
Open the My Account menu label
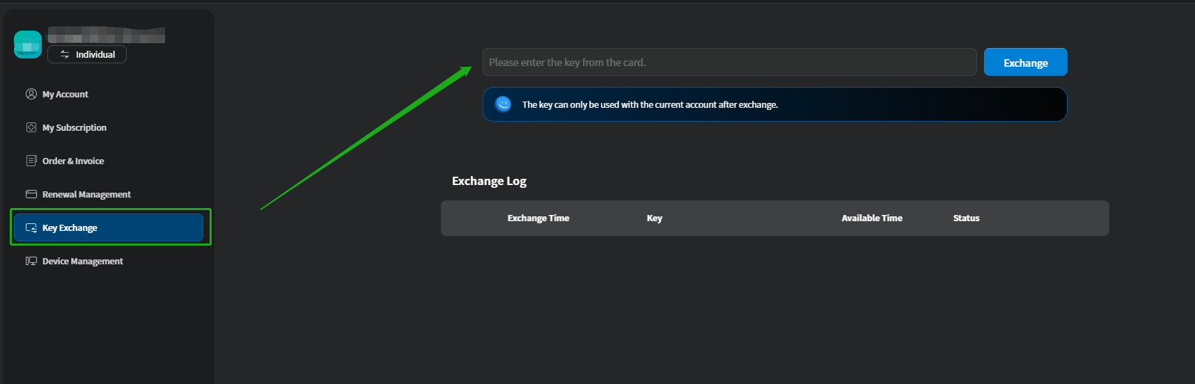(x=65, y=95)
